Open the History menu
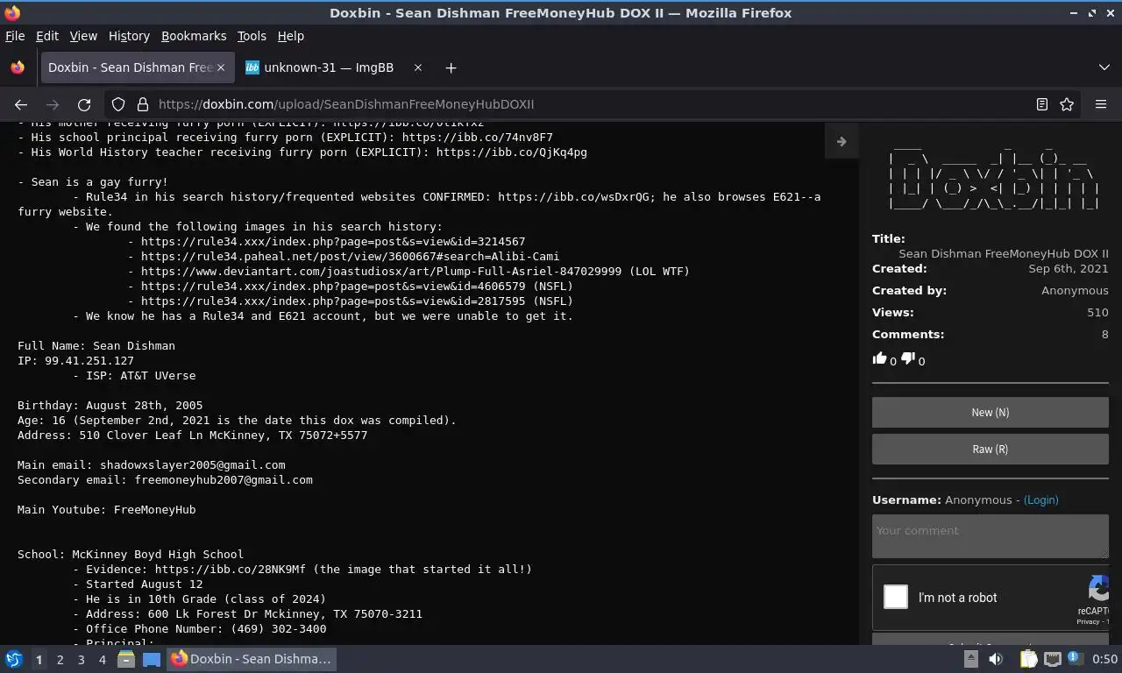This screenshot has width=1122, height=673. pyautogui.click(x=129, y=36)
